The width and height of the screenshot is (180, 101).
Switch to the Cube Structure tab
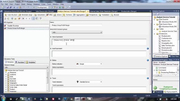(x=11, y=15)
